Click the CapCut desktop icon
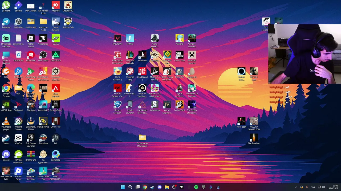Image resolution: width=341 pixels, height=191 pixels. point(18,139)
